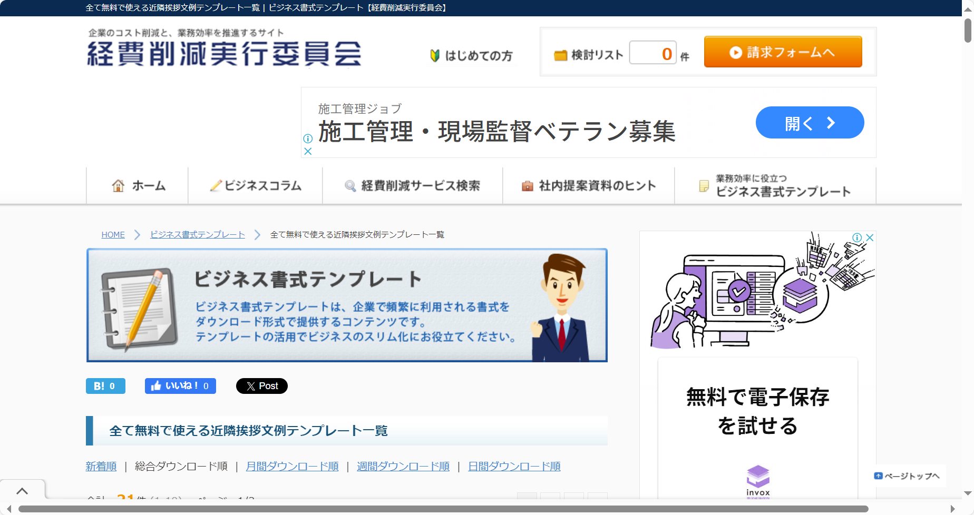Open the ビジネス書式テンプレート navigation tab
Image resolution: width=974 pixels, height=515 pixels.
pyautogui.click(x=775, y=186)
